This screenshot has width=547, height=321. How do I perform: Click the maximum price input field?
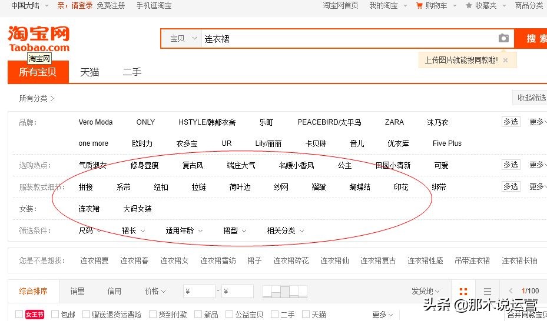coord(237,292)
